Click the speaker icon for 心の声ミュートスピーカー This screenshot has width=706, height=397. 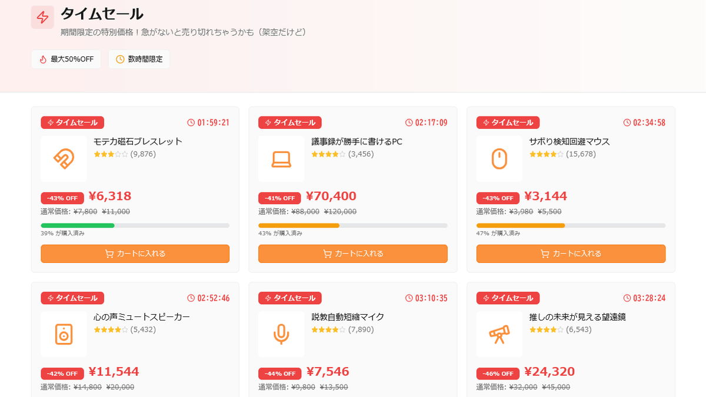point(64,334)
